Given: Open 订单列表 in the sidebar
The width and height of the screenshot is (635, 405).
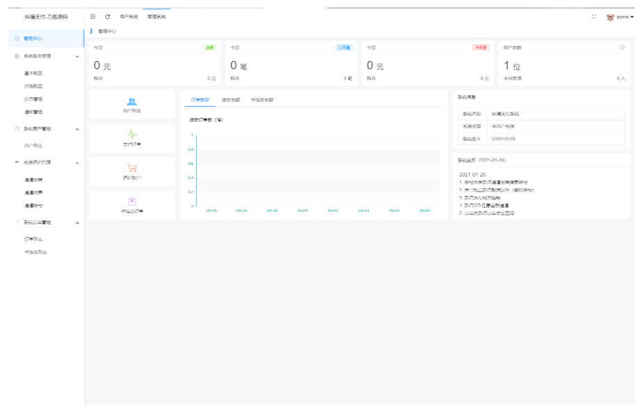Looking at the screenshot, I should point(33,238).
